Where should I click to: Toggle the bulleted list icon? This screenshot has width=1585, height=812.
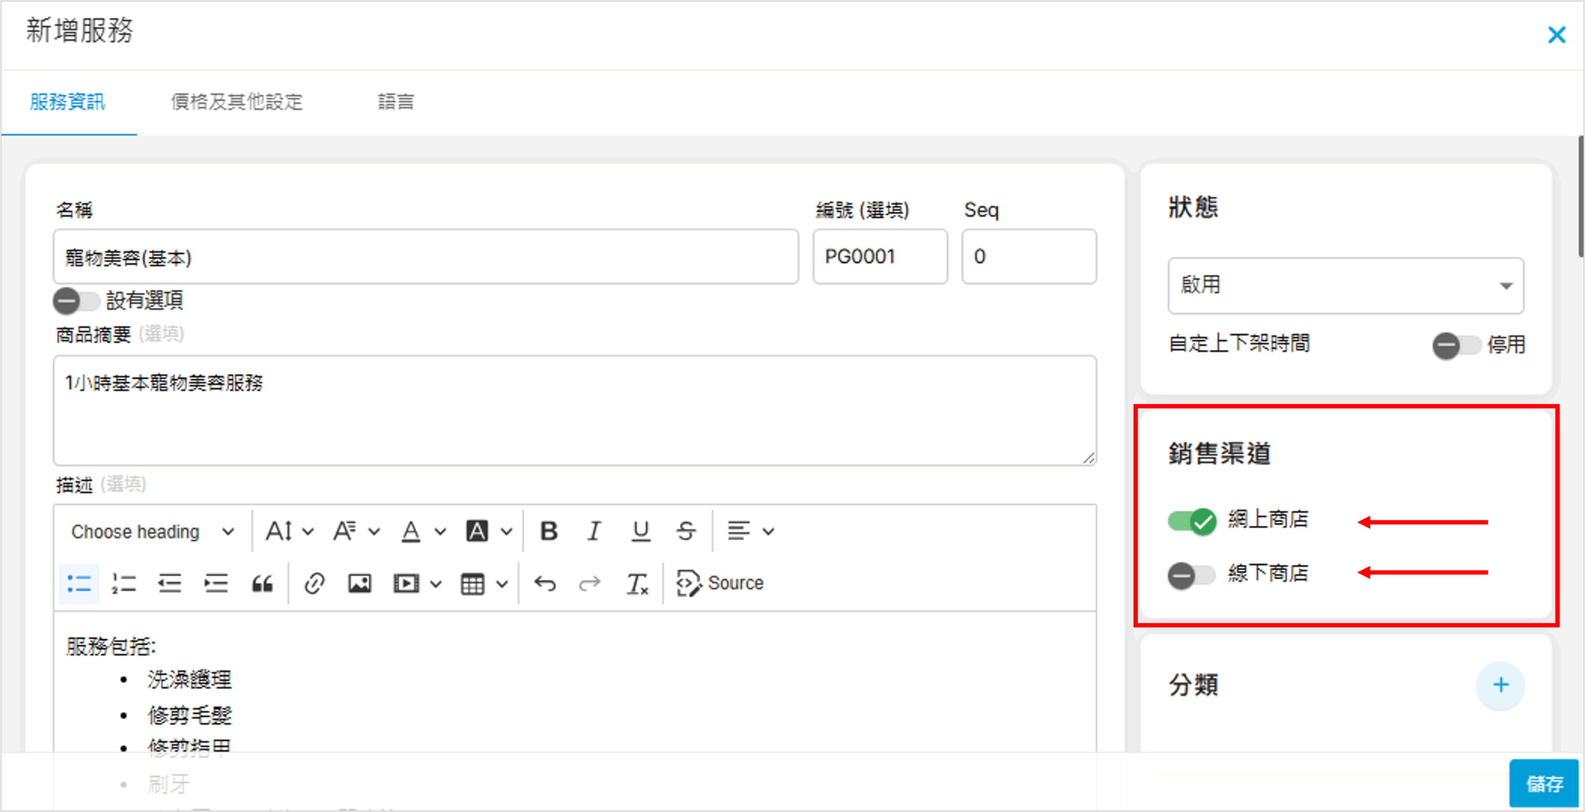(x=79, y=583)
